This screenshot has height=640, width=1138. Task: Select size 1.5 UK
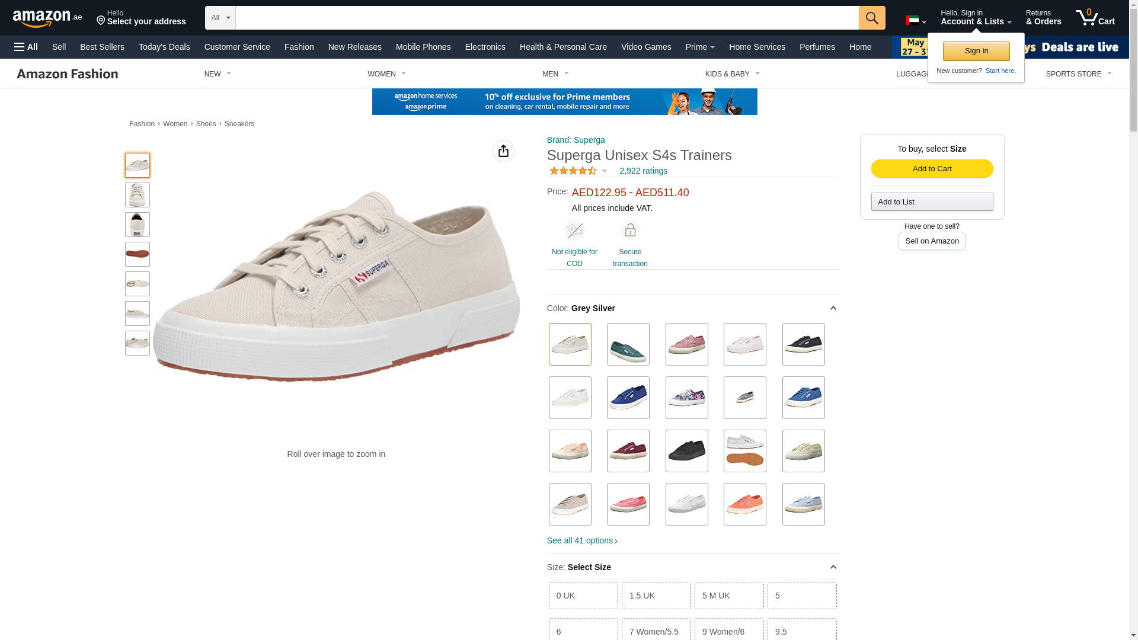pyautogui.click(x=656, y=596)
